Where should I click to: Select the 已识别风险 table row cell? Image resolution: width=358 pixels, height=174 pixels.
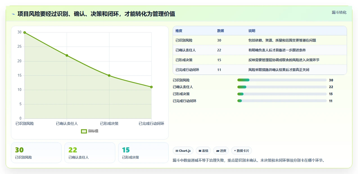(184, 40)
